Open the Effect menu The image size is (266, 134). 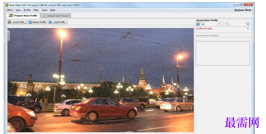coord(10,10)
